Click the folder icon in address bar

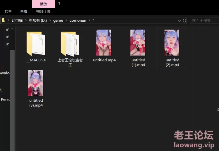[3, 20]
